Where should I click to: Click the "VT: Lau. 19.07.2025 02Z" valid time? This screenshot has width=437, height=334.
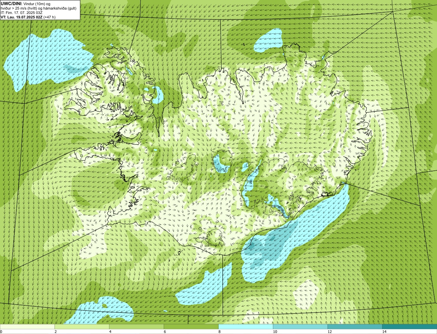(x=22, y=17)
